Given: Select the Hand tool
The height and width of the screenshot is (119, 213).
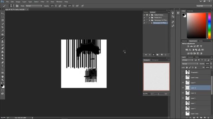Looking at the screenshot, I should 2,76.
